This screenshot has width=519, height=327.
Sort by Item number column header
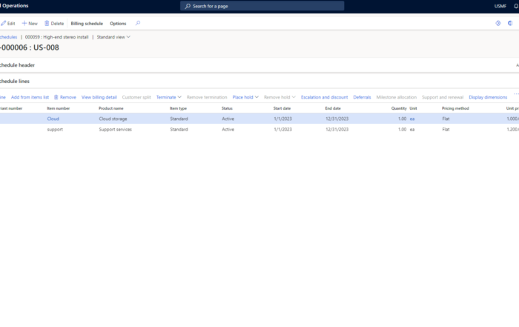click(x=59, y=108)
